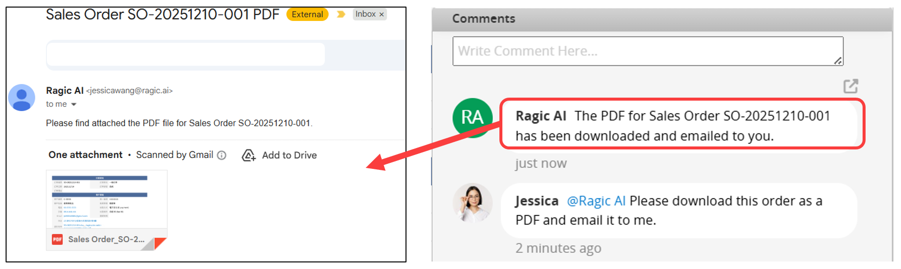Click the Inbox label tag

point(365,14)
